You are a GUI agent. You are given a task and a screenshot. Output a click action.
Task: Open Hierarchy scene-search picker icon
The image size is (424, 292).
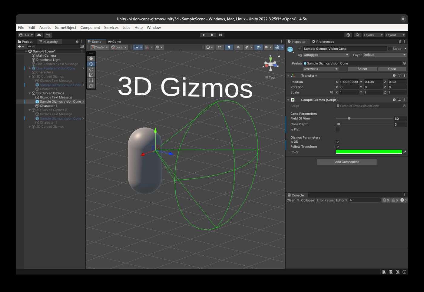(82, 46)
